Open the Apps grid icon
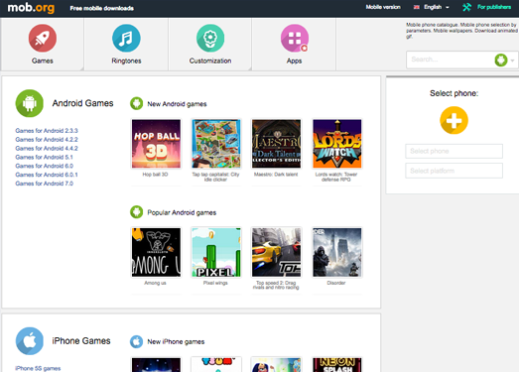The height and width of the screenshot is (372, 519). click(x=295, y=38)
